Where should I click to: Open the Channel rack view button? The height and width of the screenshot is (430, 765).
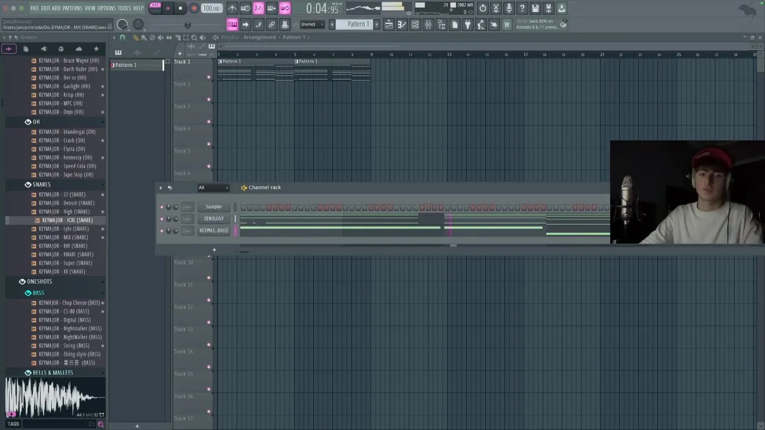point(415,24)
